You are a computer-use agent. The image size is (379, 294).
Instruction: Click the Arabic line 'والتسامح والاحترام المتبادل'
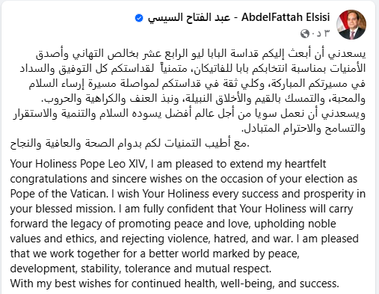pos(303,128)
